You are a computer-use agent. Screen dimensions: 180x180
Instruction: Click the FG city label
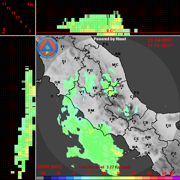pos(168,126)
